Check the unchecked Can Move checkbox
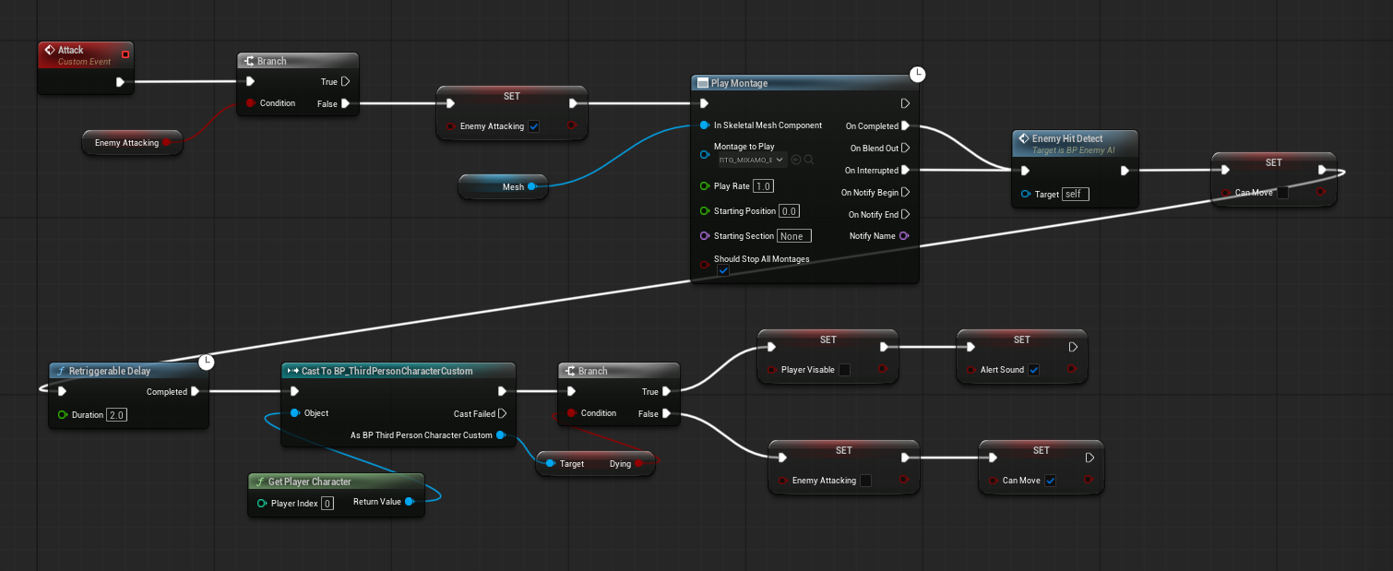 [1283, 193]
